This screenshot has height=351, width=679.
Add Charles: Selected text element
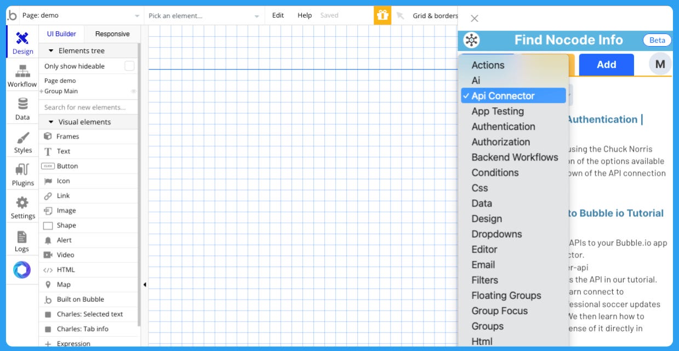pos(88,314)
